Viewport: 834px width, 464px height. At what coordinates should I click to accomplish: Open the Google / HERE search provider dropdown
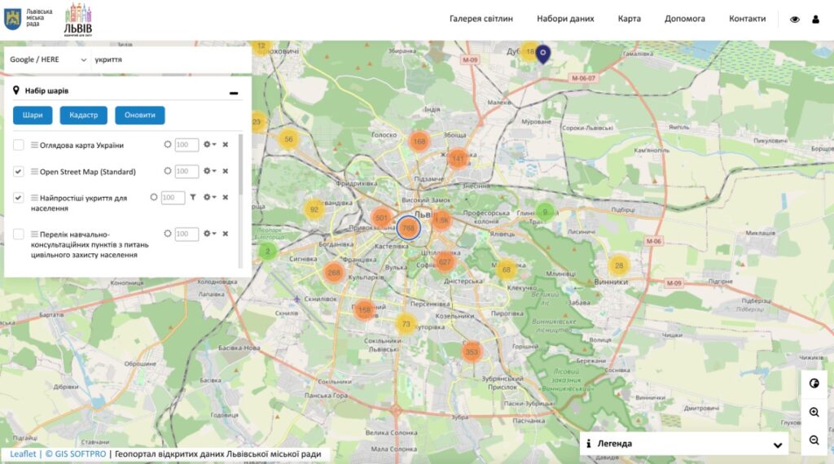point(47,59)
